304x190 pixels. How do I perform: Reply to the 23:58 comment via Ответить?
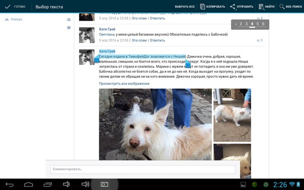(x=158, y=18)
